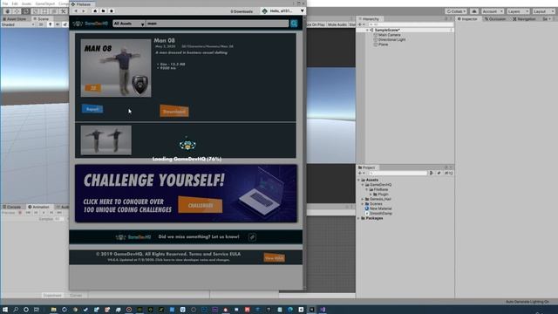Click Project search-by-label filter icon

coord(439,173)
